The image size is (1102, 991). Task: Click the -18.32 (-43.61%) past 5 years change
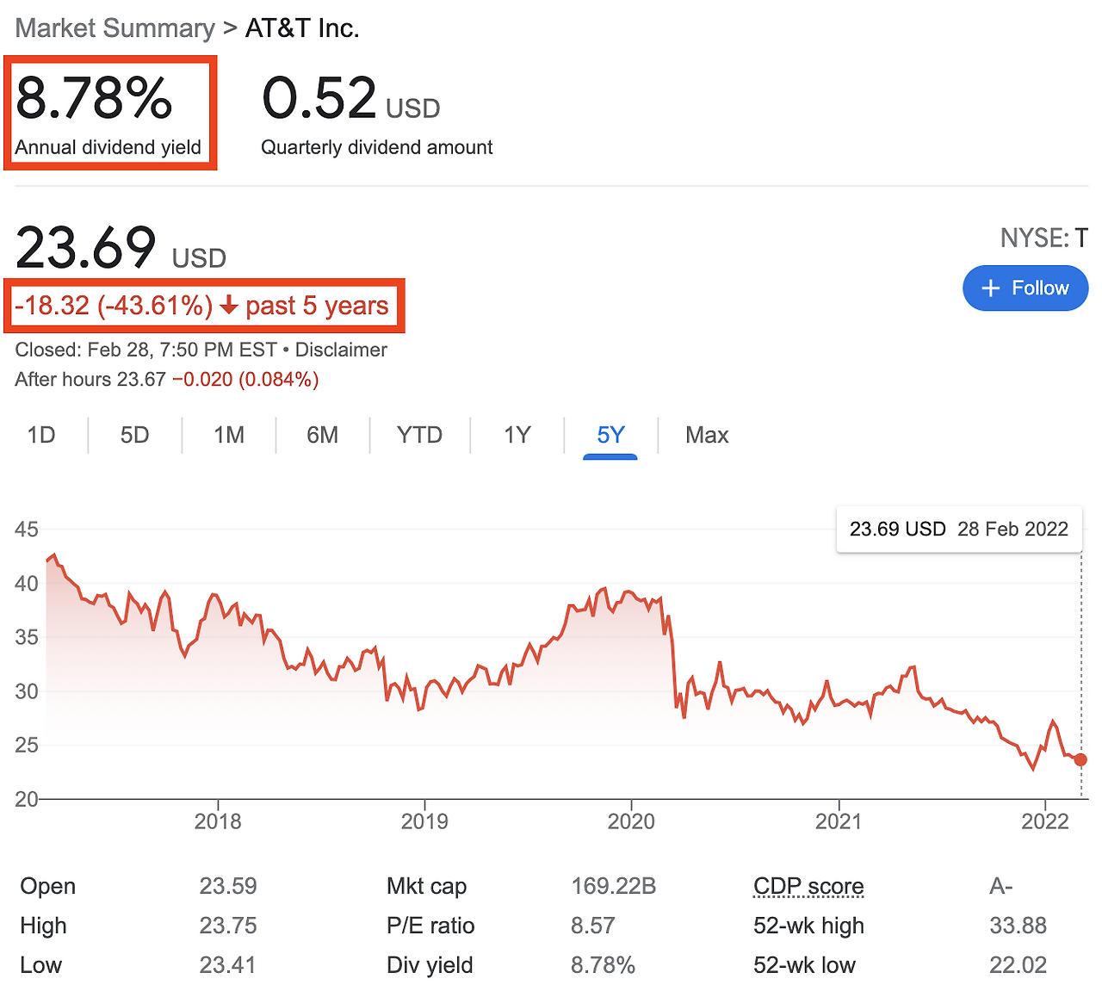coord(201,306)
